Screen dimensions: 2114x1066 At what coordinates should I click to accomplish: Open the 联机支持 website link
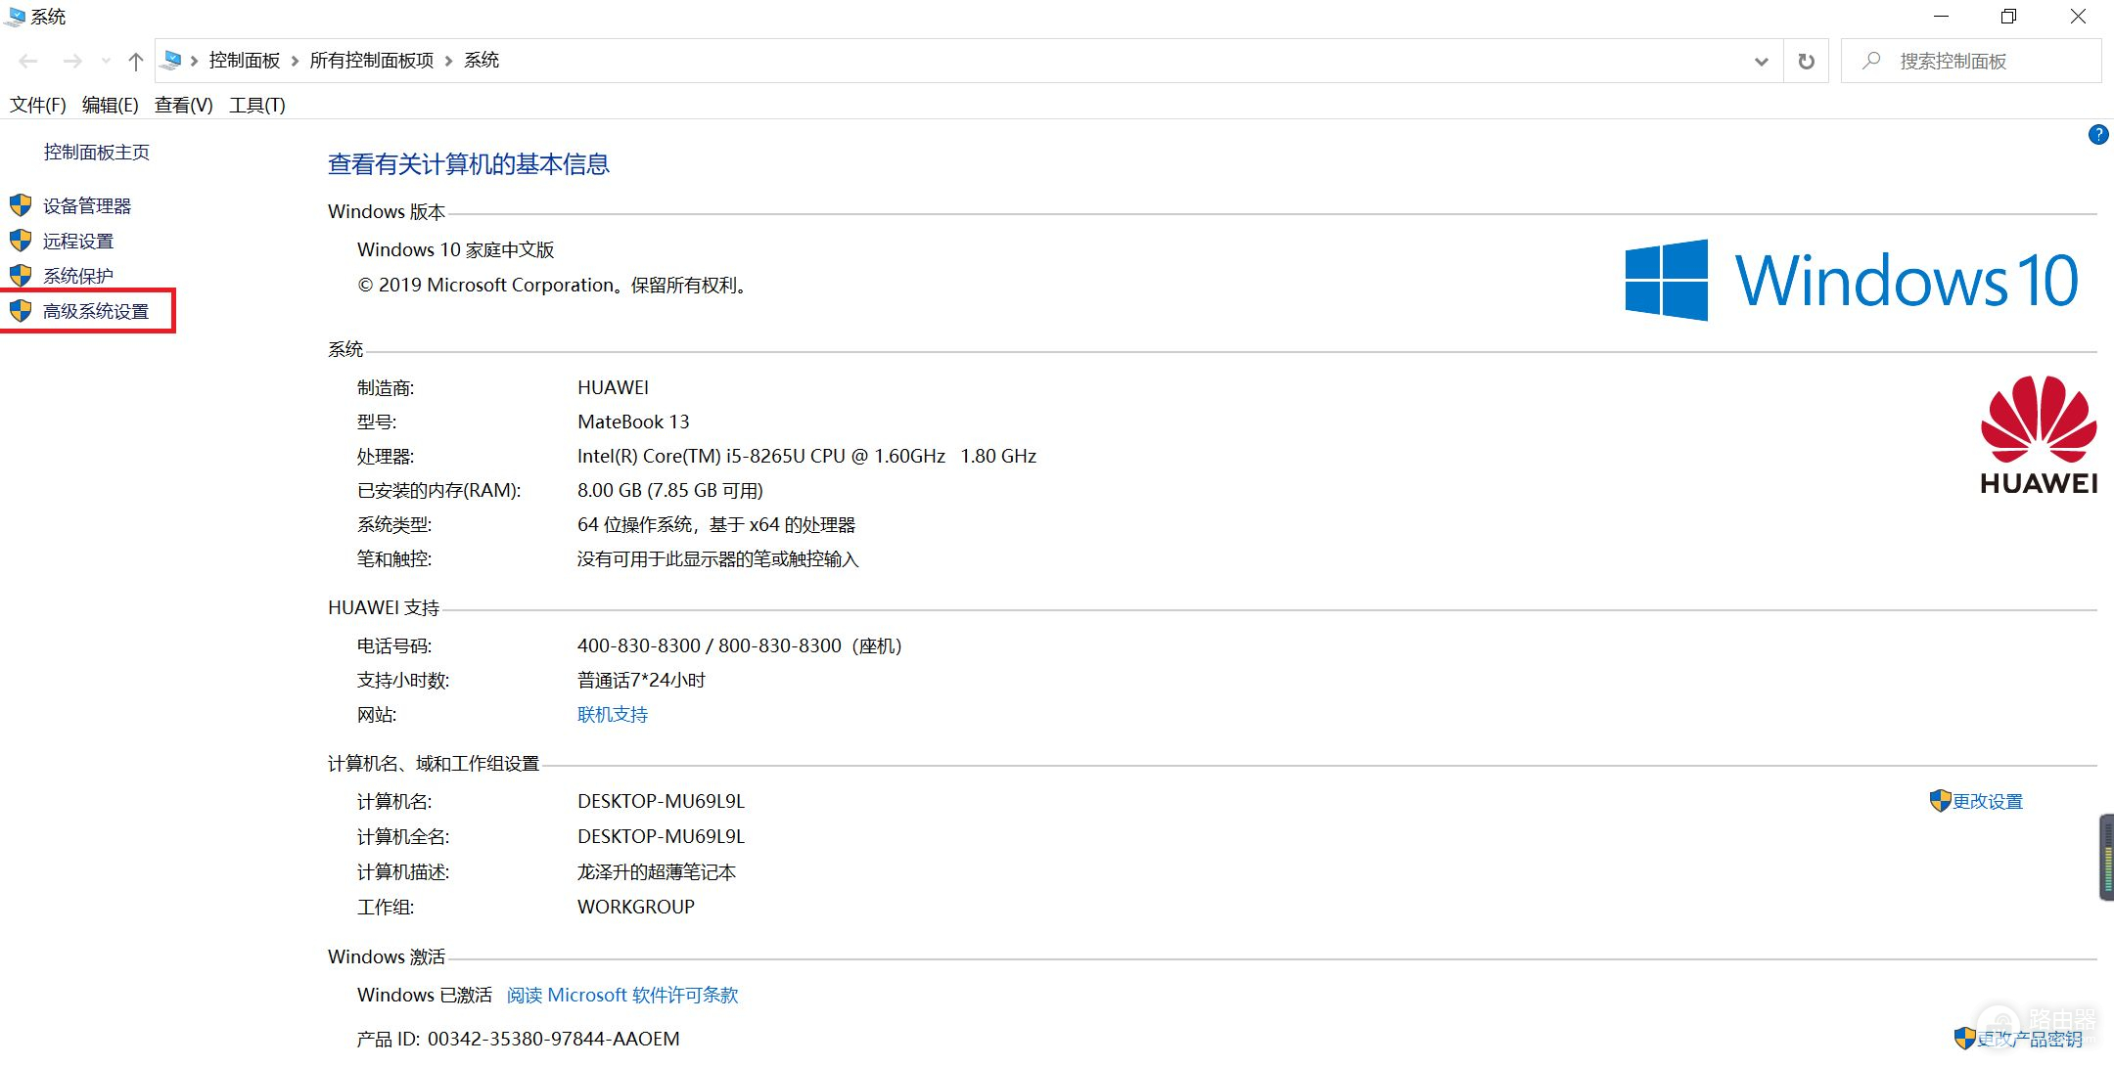(x=612, y=715)
